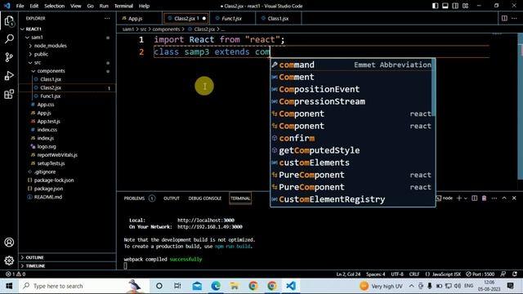Screen dimensions: 523x294
Task: Select the first Component react suggestion
Action: (x=351, y=114)
